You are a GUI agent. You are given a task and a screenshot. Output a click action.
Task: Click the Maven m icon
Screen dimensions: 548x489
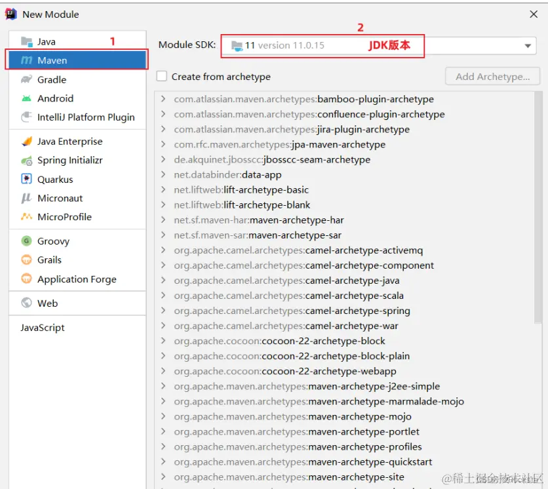coord(27,60)
